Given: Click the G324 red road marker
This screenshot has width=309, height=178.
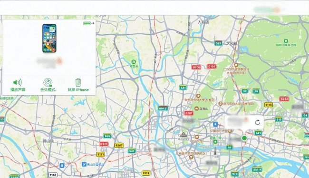Looking at the screenshot, I should point(284,99).
